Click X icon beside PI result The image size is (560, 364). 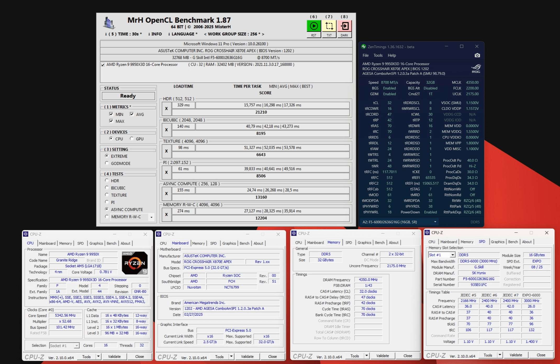pos(166,172)
